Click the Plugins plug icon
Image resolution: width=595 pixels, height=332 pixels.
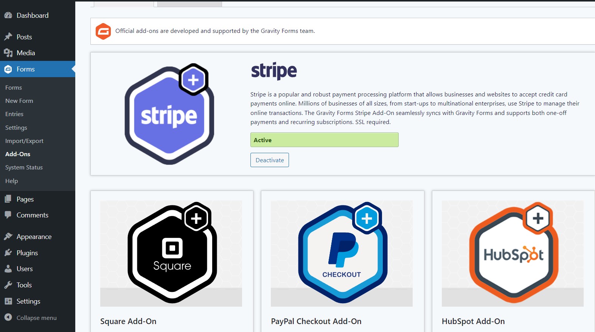click(x=8, y=253)
